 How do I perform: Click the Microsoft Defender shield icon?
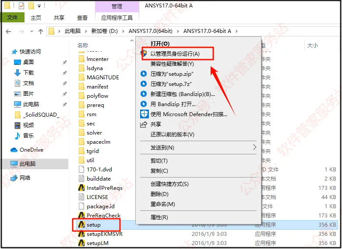(x=144, y=114)
